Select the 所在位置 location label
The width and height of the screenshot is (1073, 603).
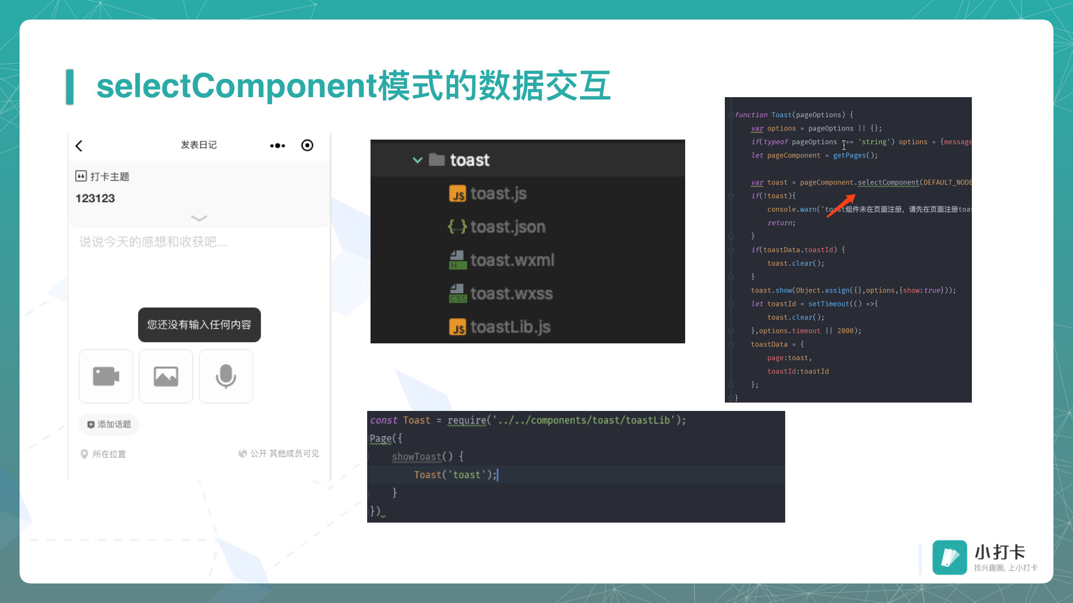(109, 454)
